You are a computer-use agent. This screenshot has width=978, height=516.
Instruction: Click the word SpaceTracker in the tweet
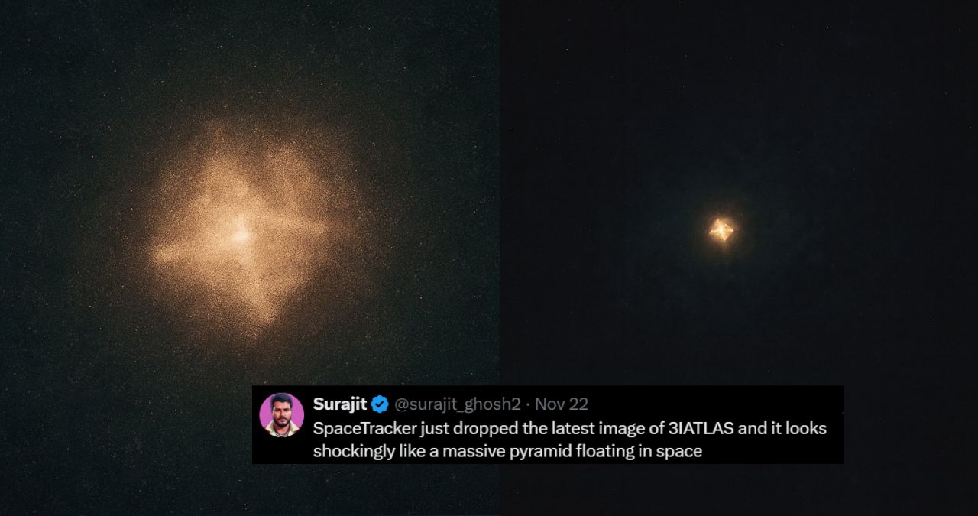click(x=366, y=428)
